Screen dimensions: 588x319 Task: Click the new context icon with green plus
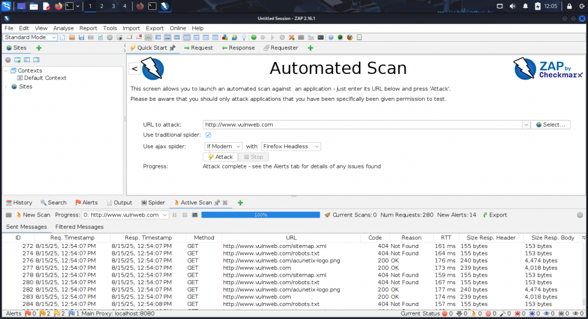tap(17, 60)
